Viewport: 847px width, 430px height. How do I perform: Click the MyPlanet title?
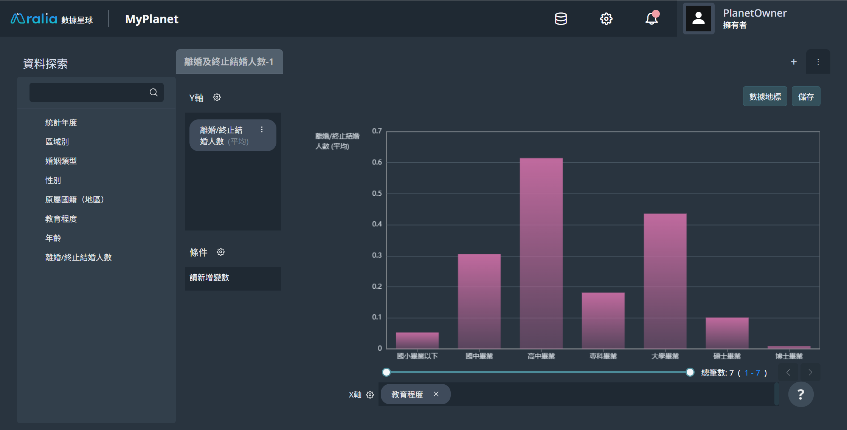[x=152, y=19]
